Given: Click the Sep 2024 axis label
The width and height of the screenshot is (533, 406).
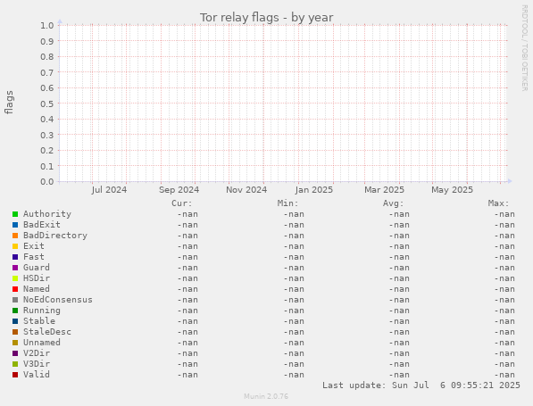Looking at the screenshot, I should tap(179, 189).
